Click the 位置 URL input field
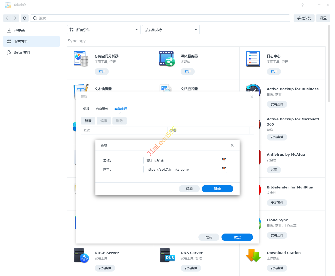This screenshot has width=335, height=276. [183, 169]
